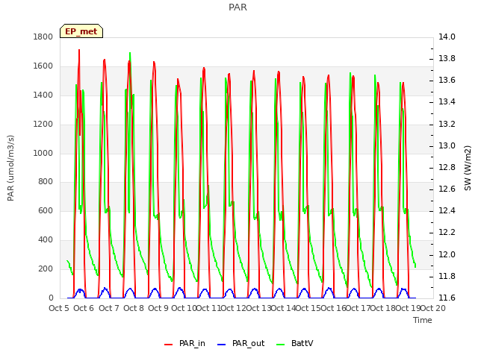Click the SW (W/m2) axis label
This screenshot has height=358, width=478.
(468, 168)
